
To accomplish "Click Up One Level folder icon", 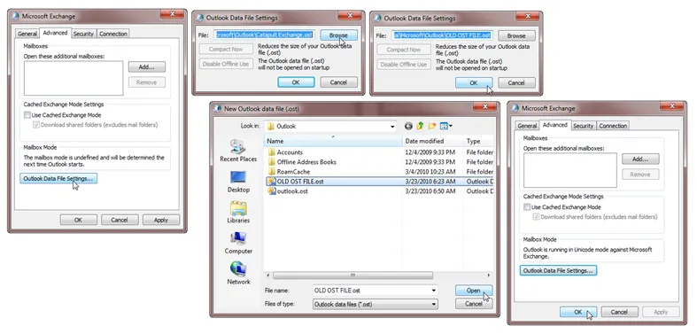I will click(x=420, y=127).
